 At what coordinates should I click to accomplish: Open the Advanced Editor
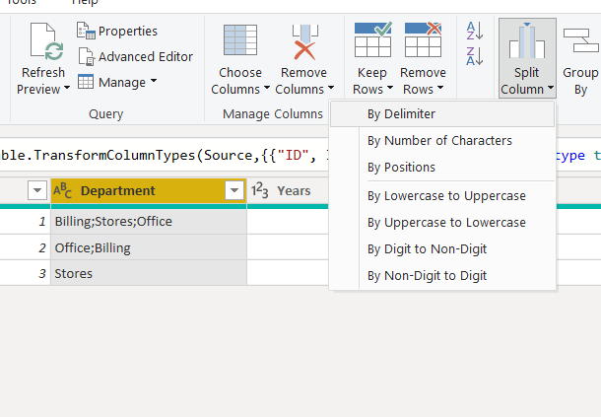[x=135, y=57]
